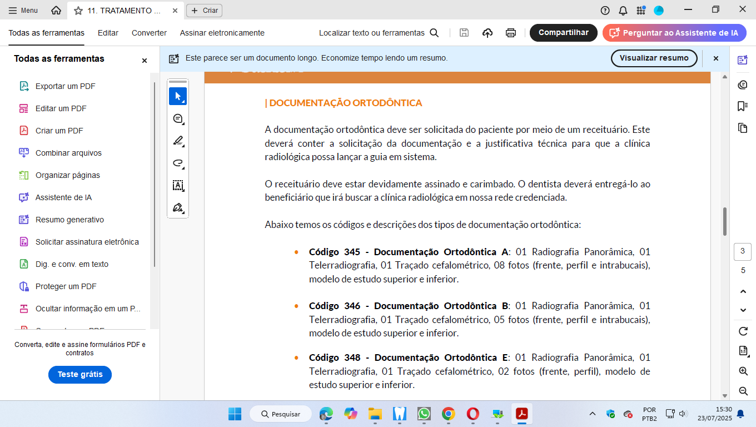
Task: Open WhatsApp from the taskbar
Action: tap(424, 414)
